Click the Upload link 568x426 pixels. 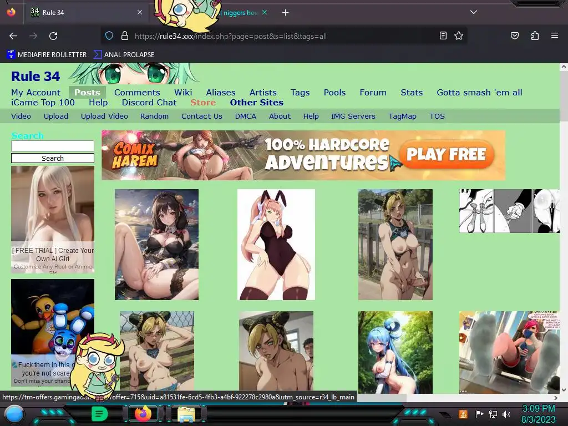pyautogui.click(x=56, y=116)
